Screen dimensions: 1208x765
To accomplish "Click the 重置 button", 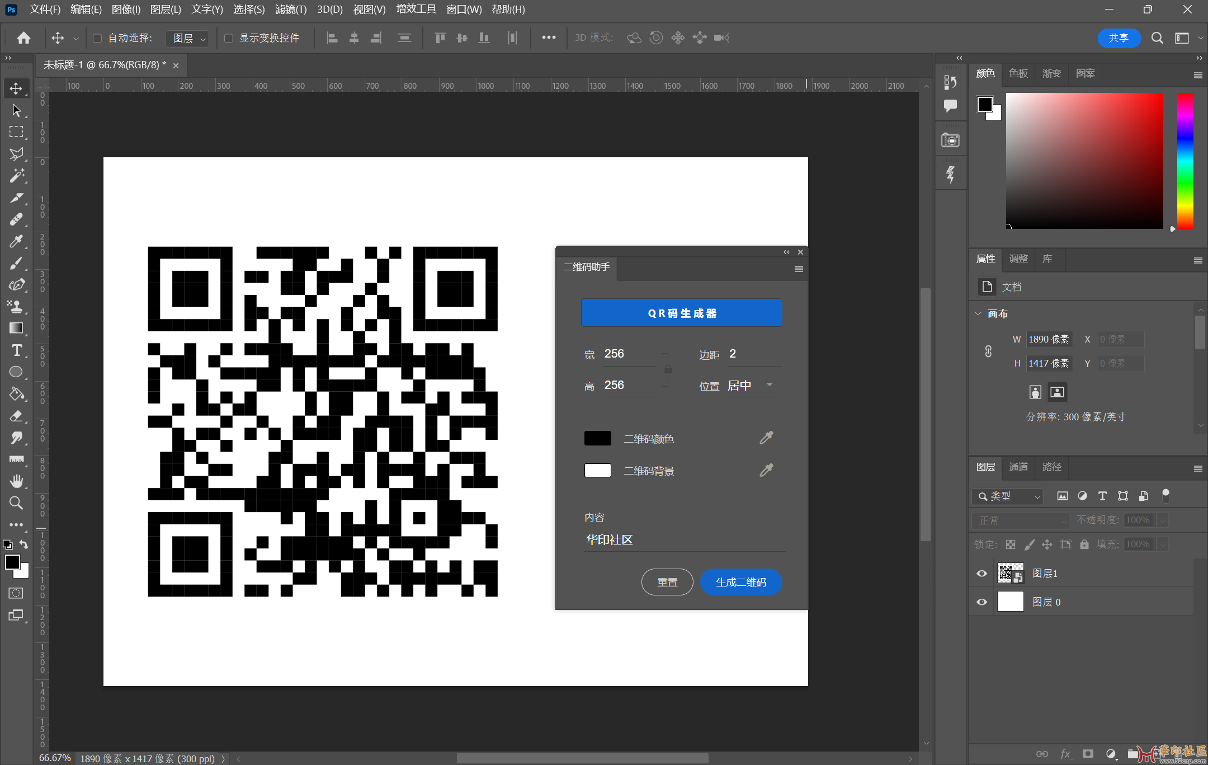I will tap(667, 582).
